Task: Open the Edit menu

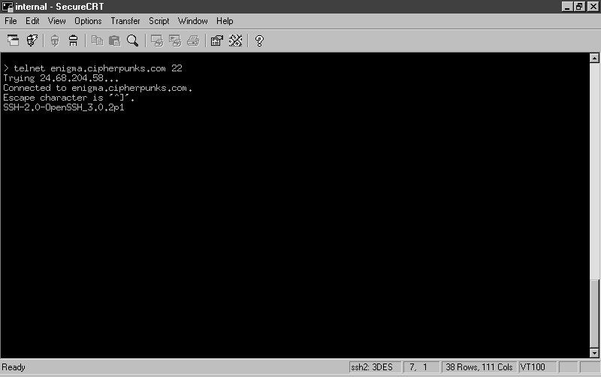Action: click(32, 21)
